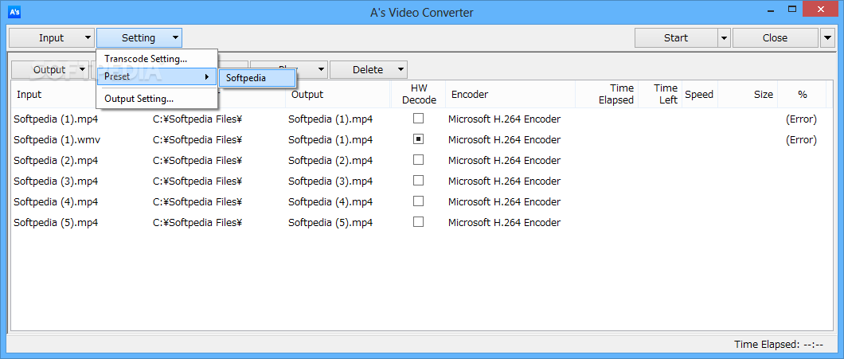The width and height of the screenshot is (844, 359).
Task: Choose Transcode Setting... from menu
Action: click(x=157, y=59)
